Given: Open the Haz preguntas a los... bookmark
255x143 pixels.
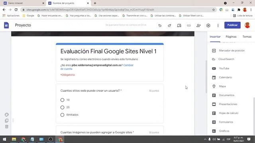Looking at the screenshot, I should [78, 15].
